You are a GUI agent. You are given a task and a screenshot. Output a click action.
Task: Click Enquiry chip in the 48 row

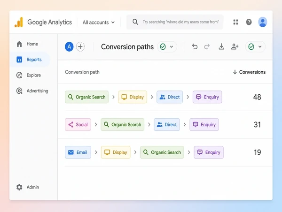pyautogui.click(x=207, y=97)
